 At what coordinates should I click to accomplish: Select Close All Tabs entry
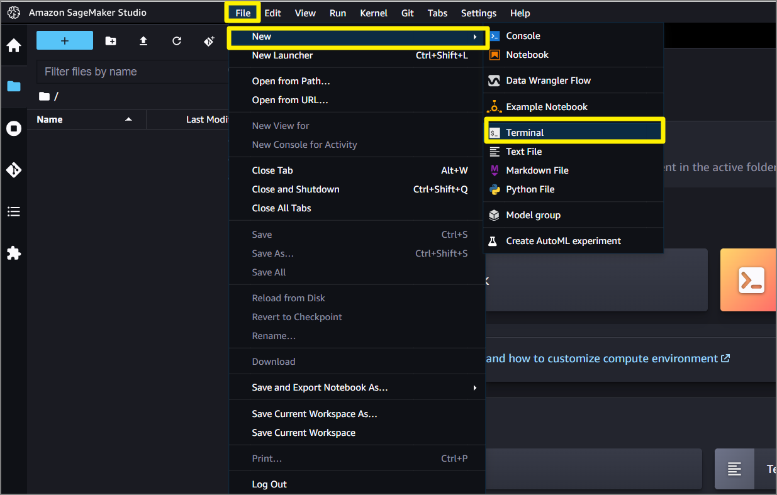pos(357,208)
